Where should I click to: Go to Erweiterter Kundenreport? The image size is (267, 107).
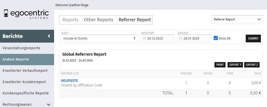click(24, 82)
